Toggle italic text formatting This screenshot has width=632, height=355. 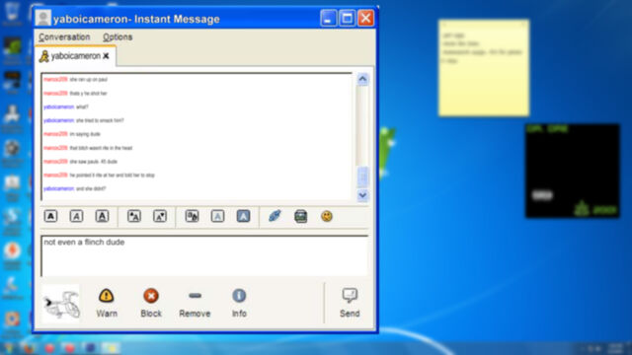(x=76, y=217)
